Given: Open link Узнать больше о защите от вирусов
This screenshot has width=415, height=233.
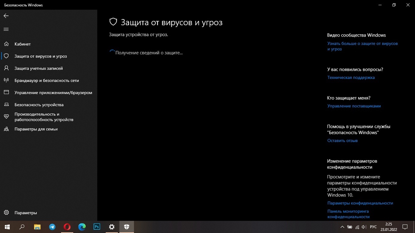Looking at the screenshot, I should (x=362, y=46).
